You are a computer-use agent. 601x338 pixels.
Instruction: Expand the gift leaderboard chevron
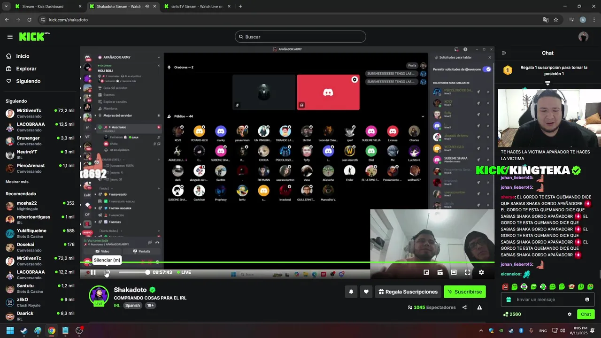tap(547, 83)
